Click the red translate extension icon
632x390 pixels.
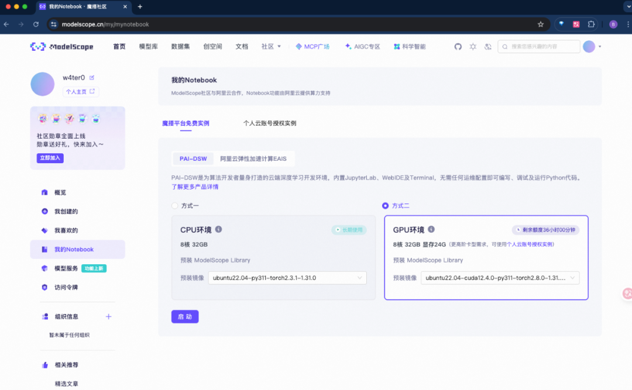tap(576, 24)
